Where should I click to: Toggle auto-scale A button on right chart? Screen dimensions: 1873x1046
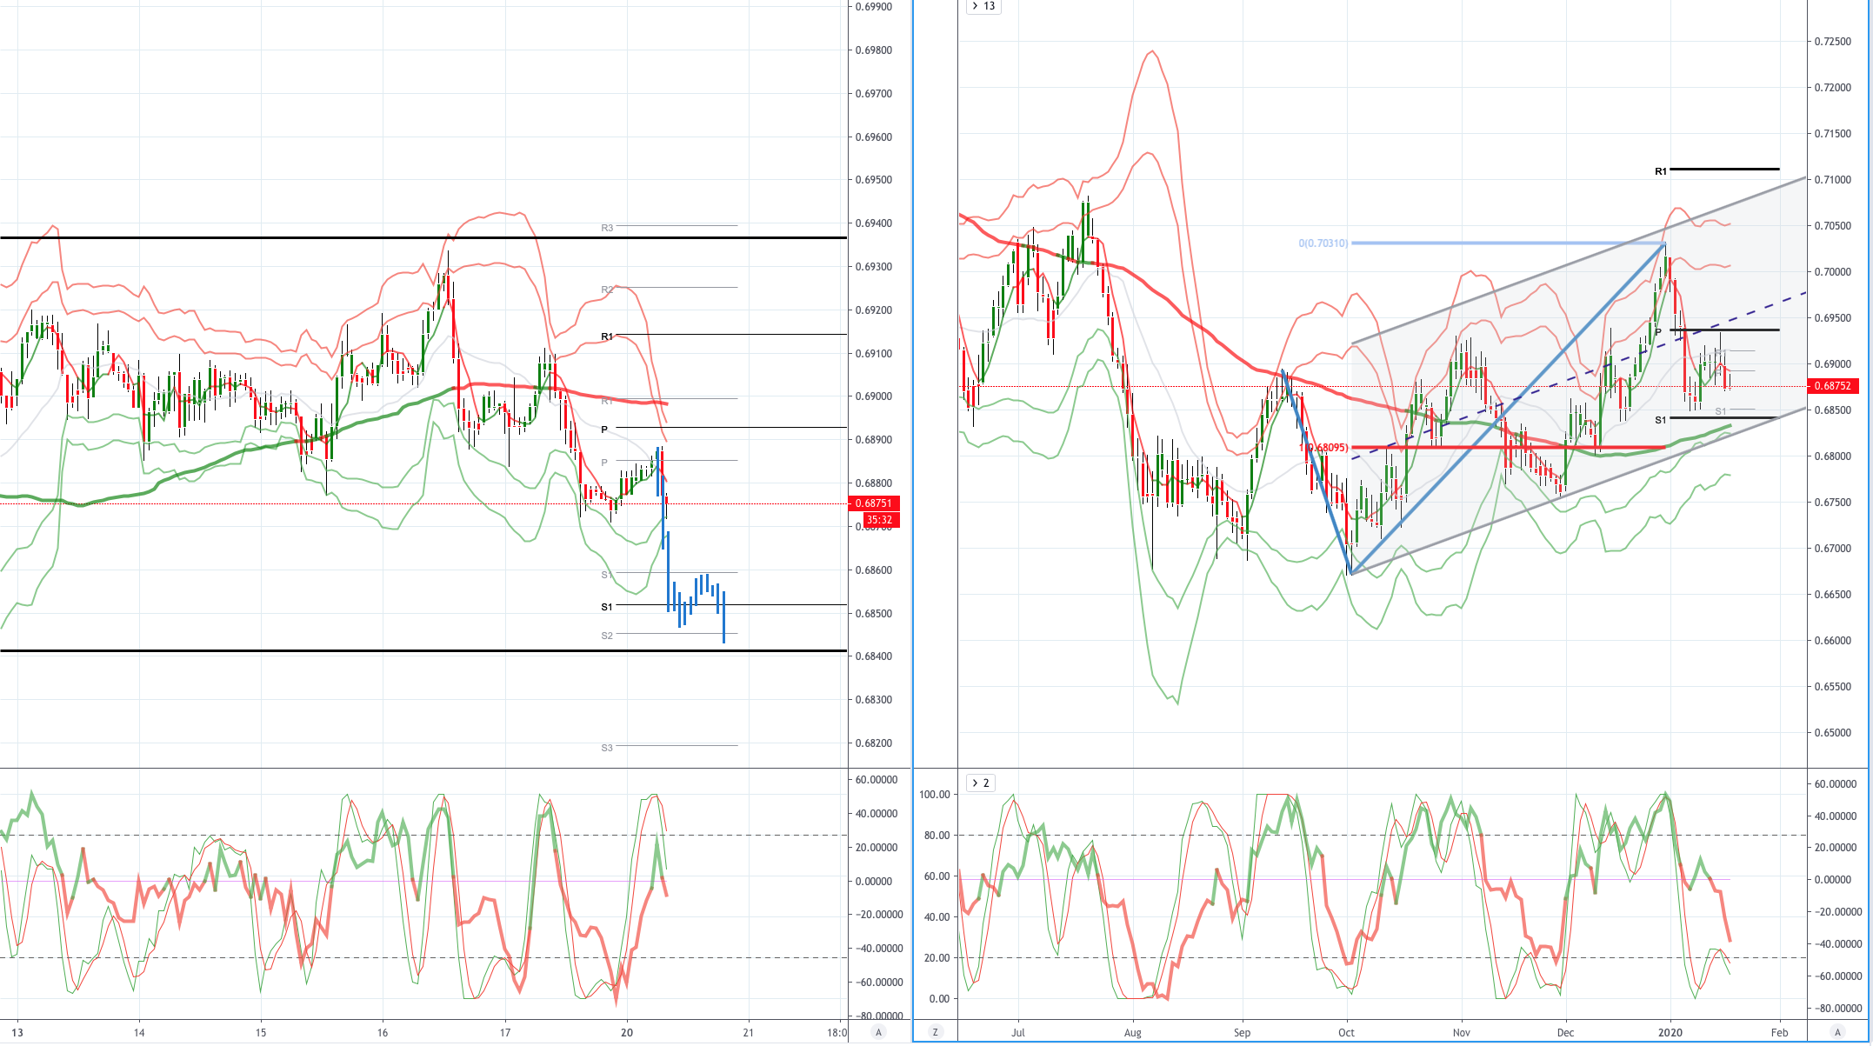tap(1837, 1032)
